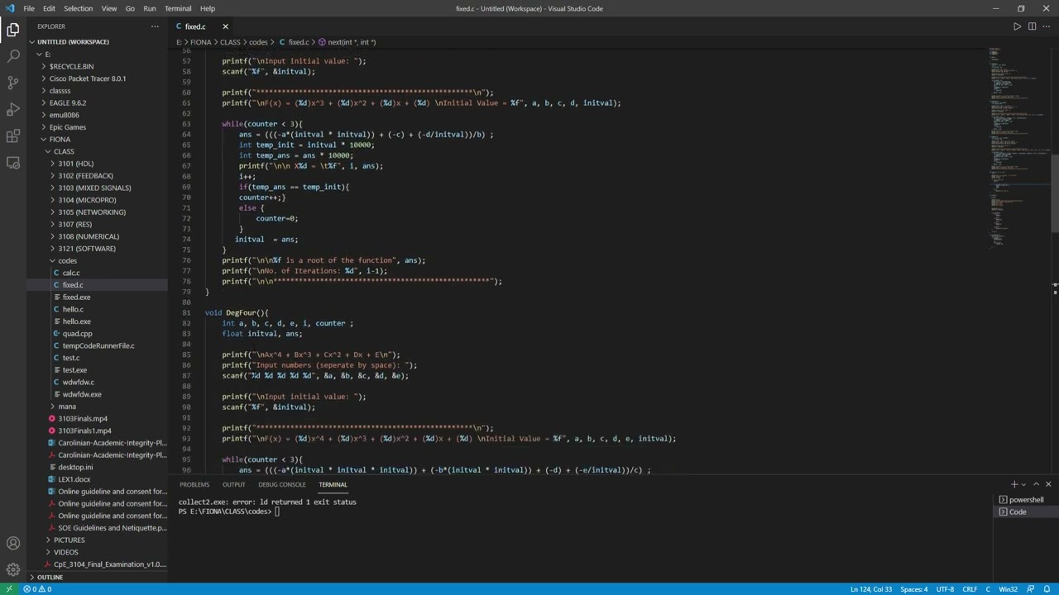Open the Explorer view in activity bar
The image size is (1059, 595).
(x=12, y=30)
